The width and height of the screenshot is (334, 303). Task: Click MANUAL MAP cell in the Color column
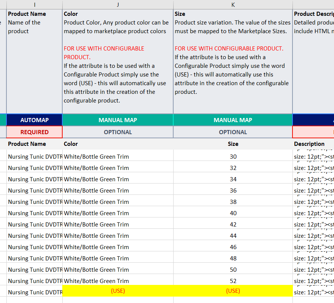tap(118, 120)
